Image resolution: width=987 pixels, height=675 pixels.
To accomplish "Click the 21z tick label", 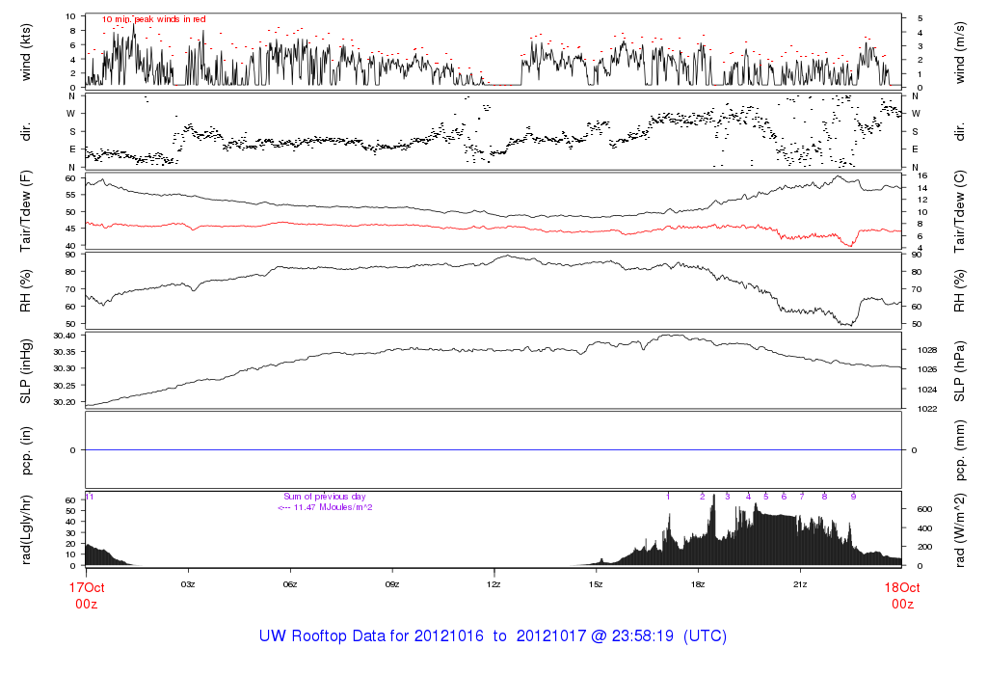I will click(799, 584).
